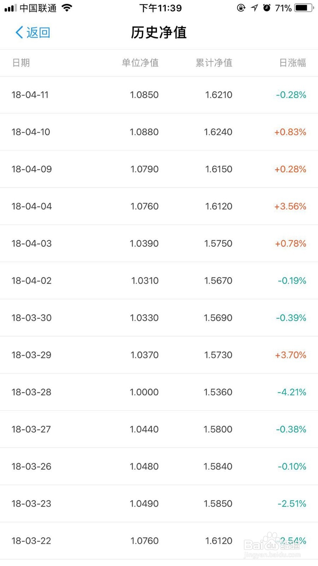Tap the back chevron arrow icon
Image resolution: width=318 pixels, height=566 pixels.
click(x=19, y=33)
